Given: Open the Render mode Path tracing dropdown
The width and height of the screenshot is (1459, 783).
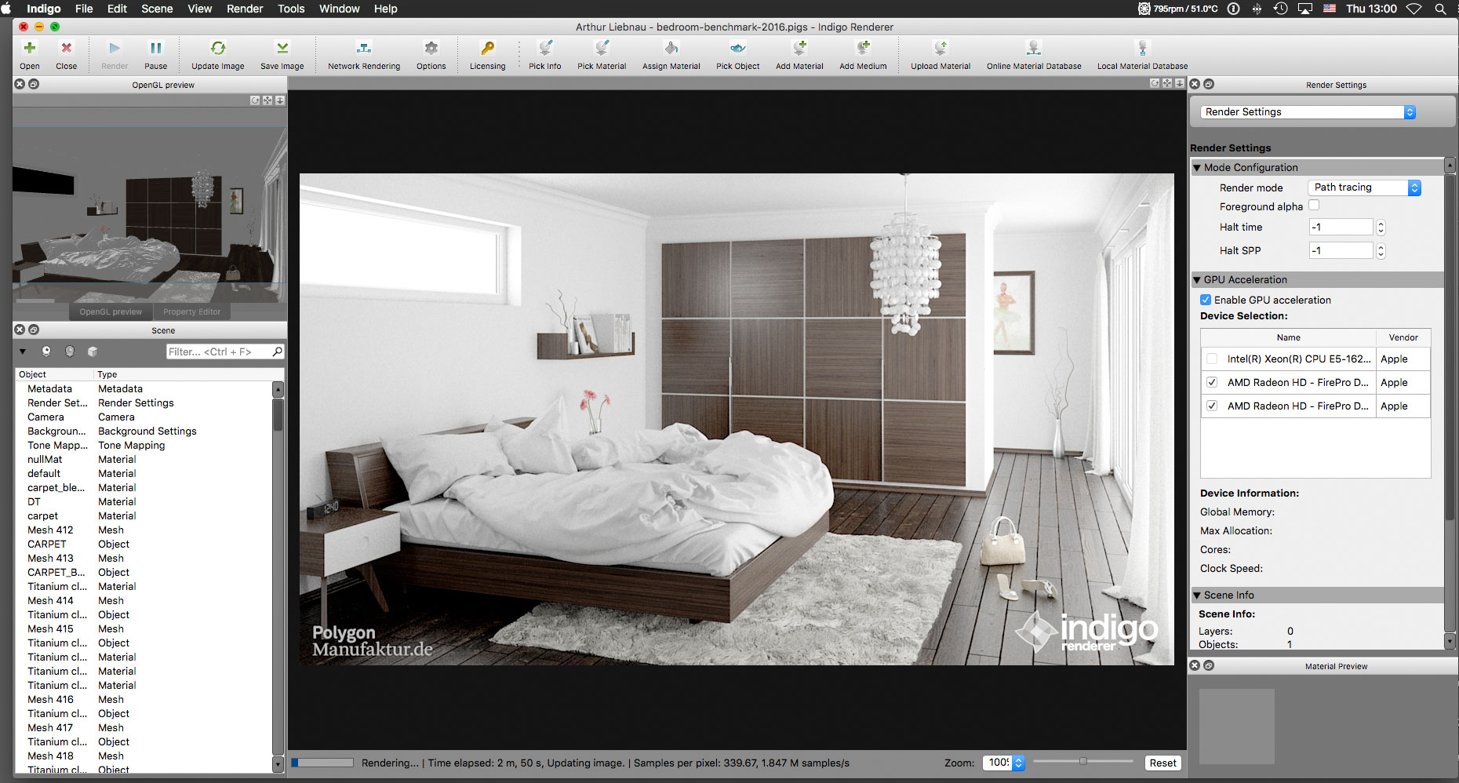Looking at the screenshot, I should tap(1364, 188).
